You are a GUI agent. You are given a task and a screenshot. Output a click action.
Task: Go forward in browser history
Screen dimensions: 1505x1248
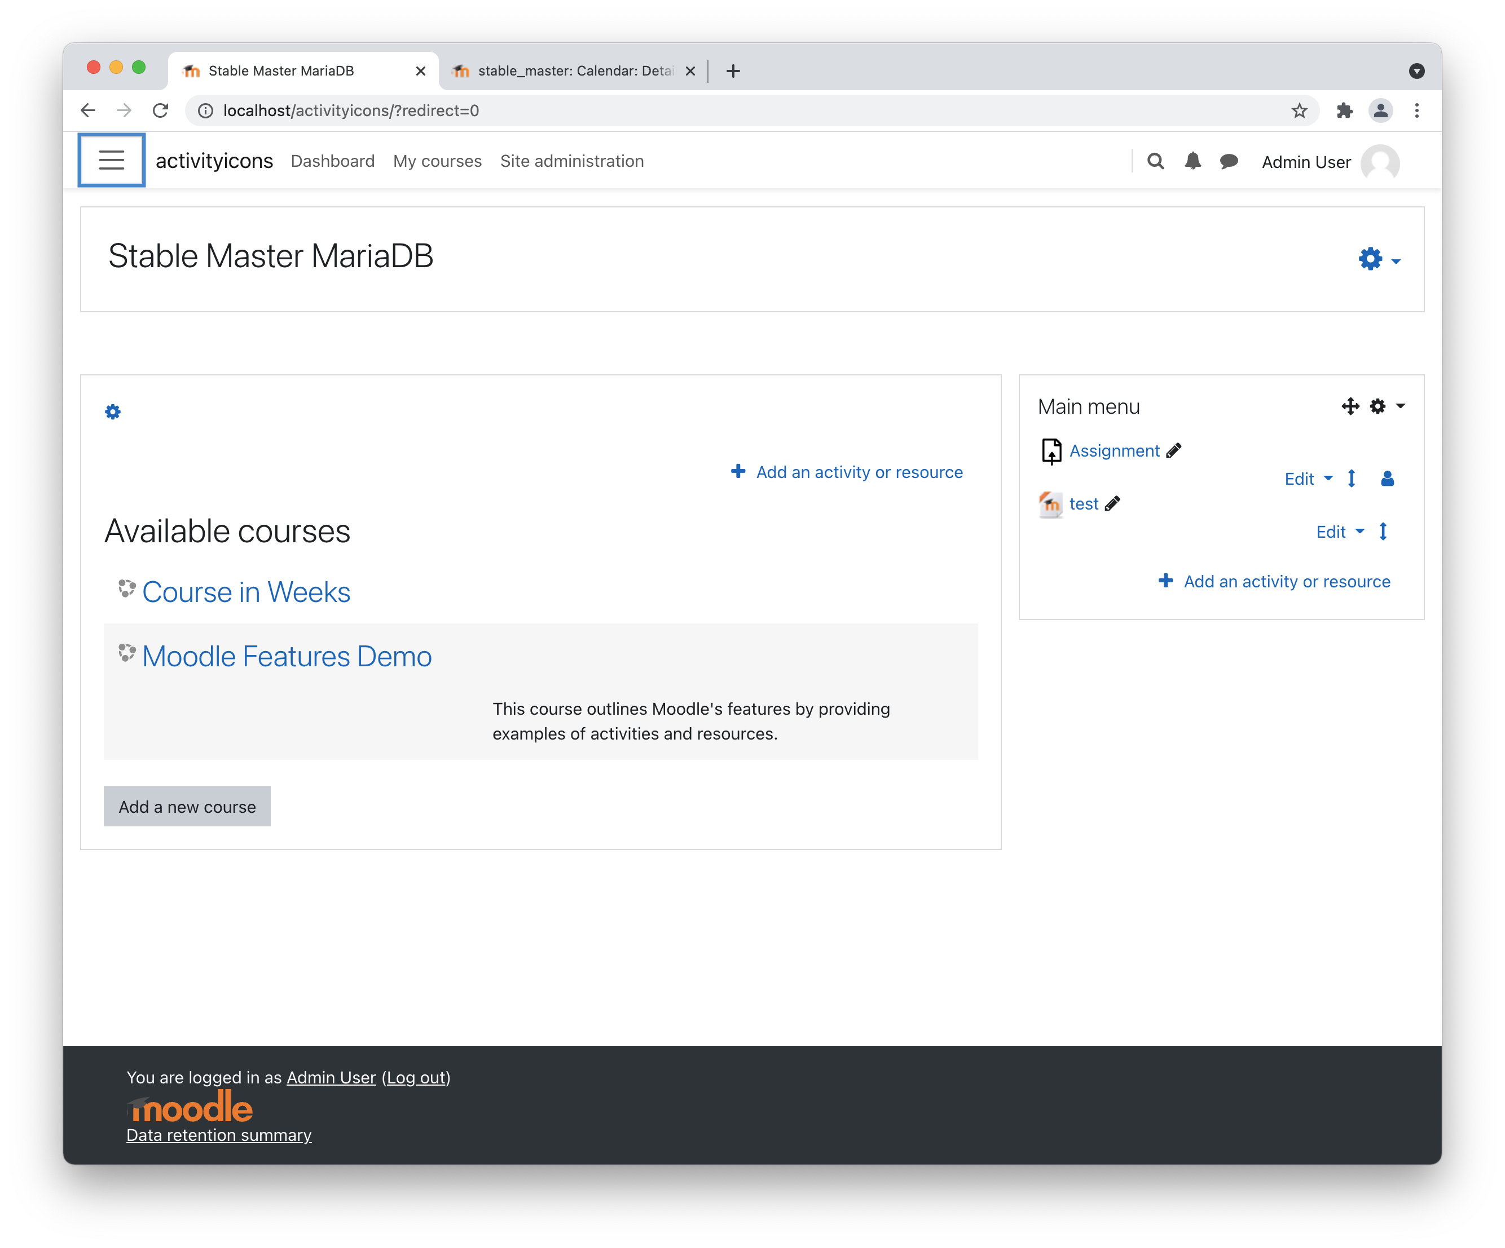click(124, 110)
